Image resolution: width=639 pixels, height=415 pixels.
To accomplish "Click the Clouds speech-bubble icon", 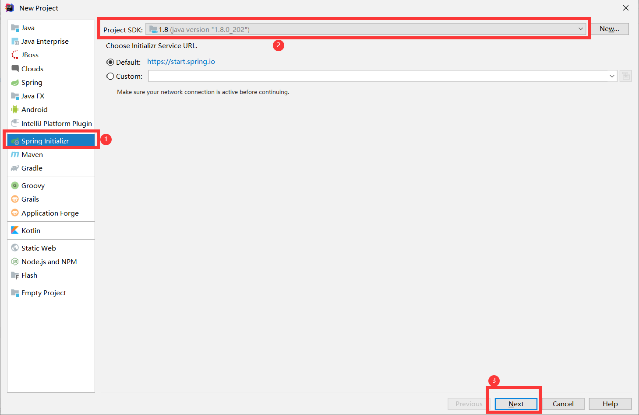I will click(15, 69).
